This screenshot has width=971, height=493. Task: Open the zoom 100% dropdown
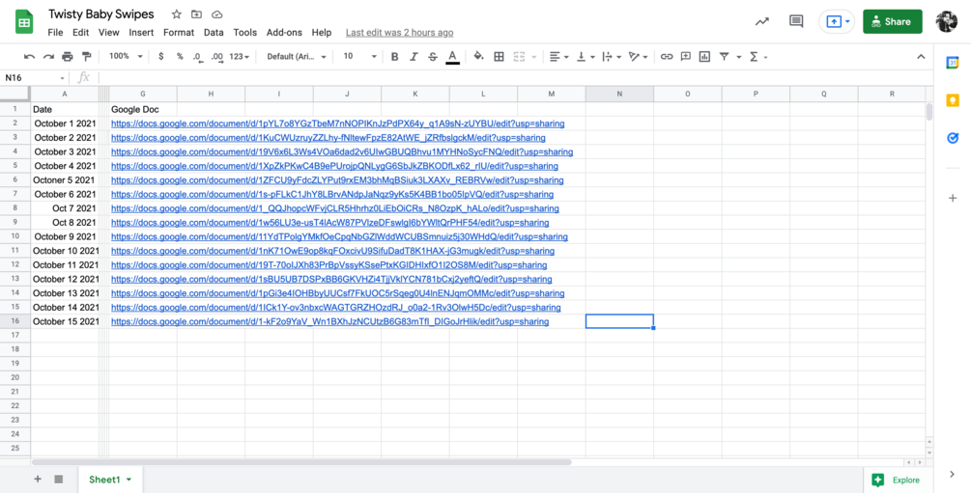coord(127,56)
